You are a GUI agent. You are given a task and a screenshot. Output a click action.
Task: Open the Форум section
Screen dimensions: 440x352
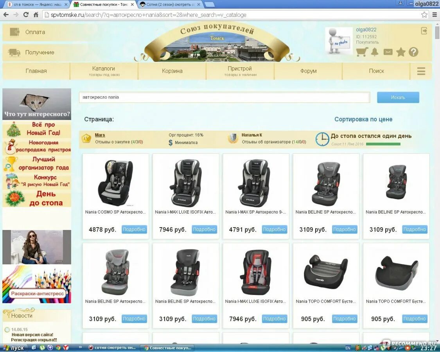tap(308, 71)
